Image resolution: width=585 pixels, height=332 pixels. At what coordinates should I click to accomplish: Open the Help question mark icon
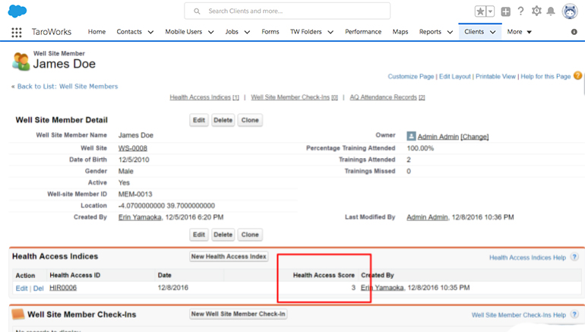coord(520,11)
